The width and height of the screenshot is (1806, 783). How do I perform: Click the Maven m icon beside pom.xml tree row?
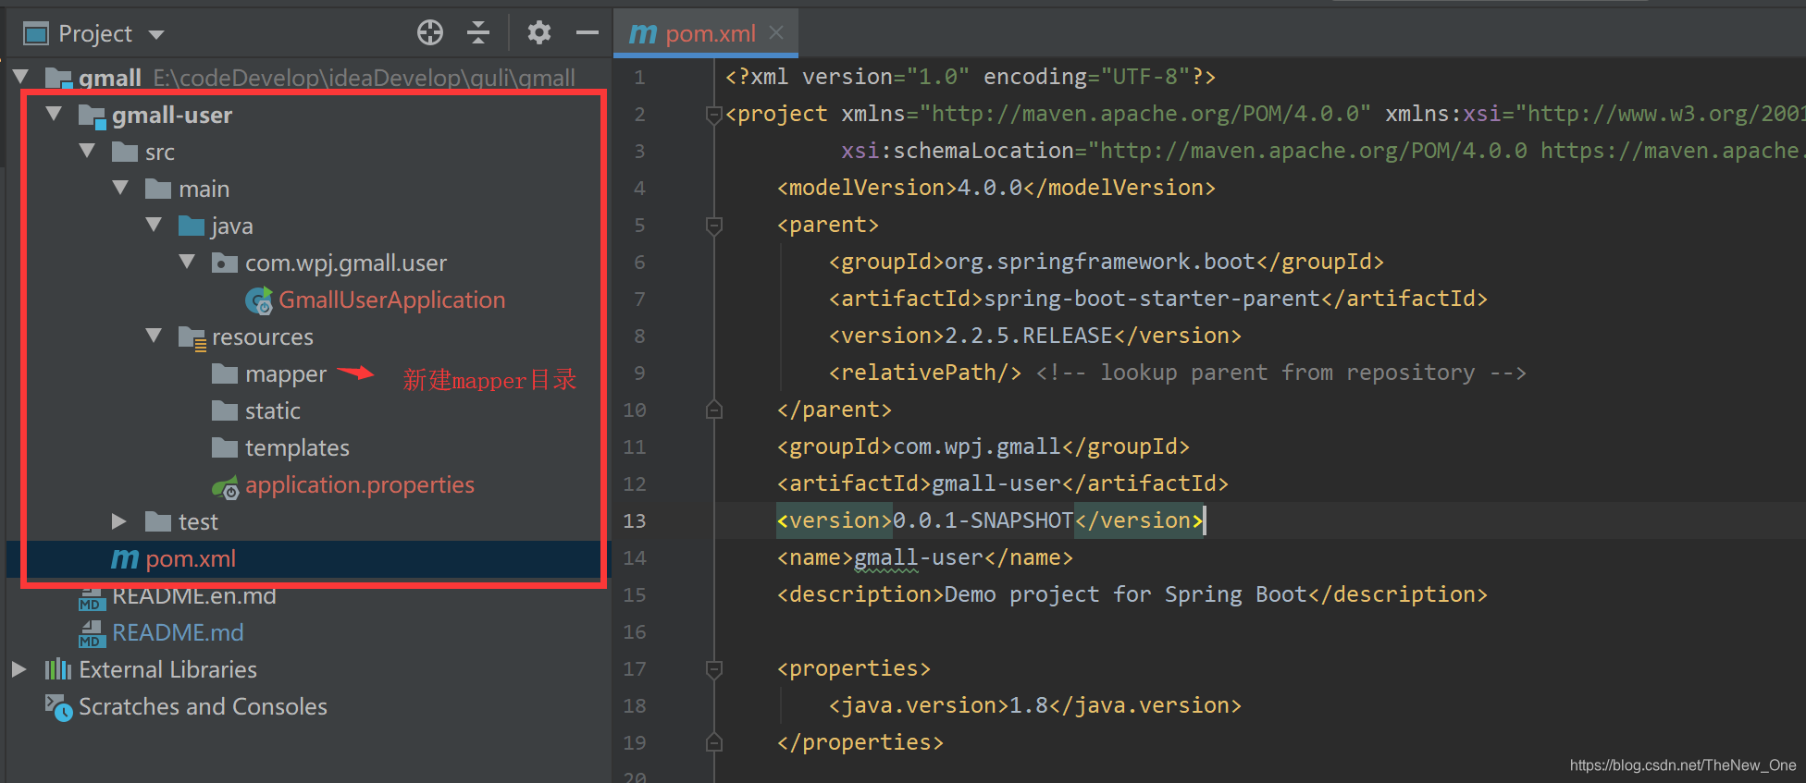pos(125,559)
